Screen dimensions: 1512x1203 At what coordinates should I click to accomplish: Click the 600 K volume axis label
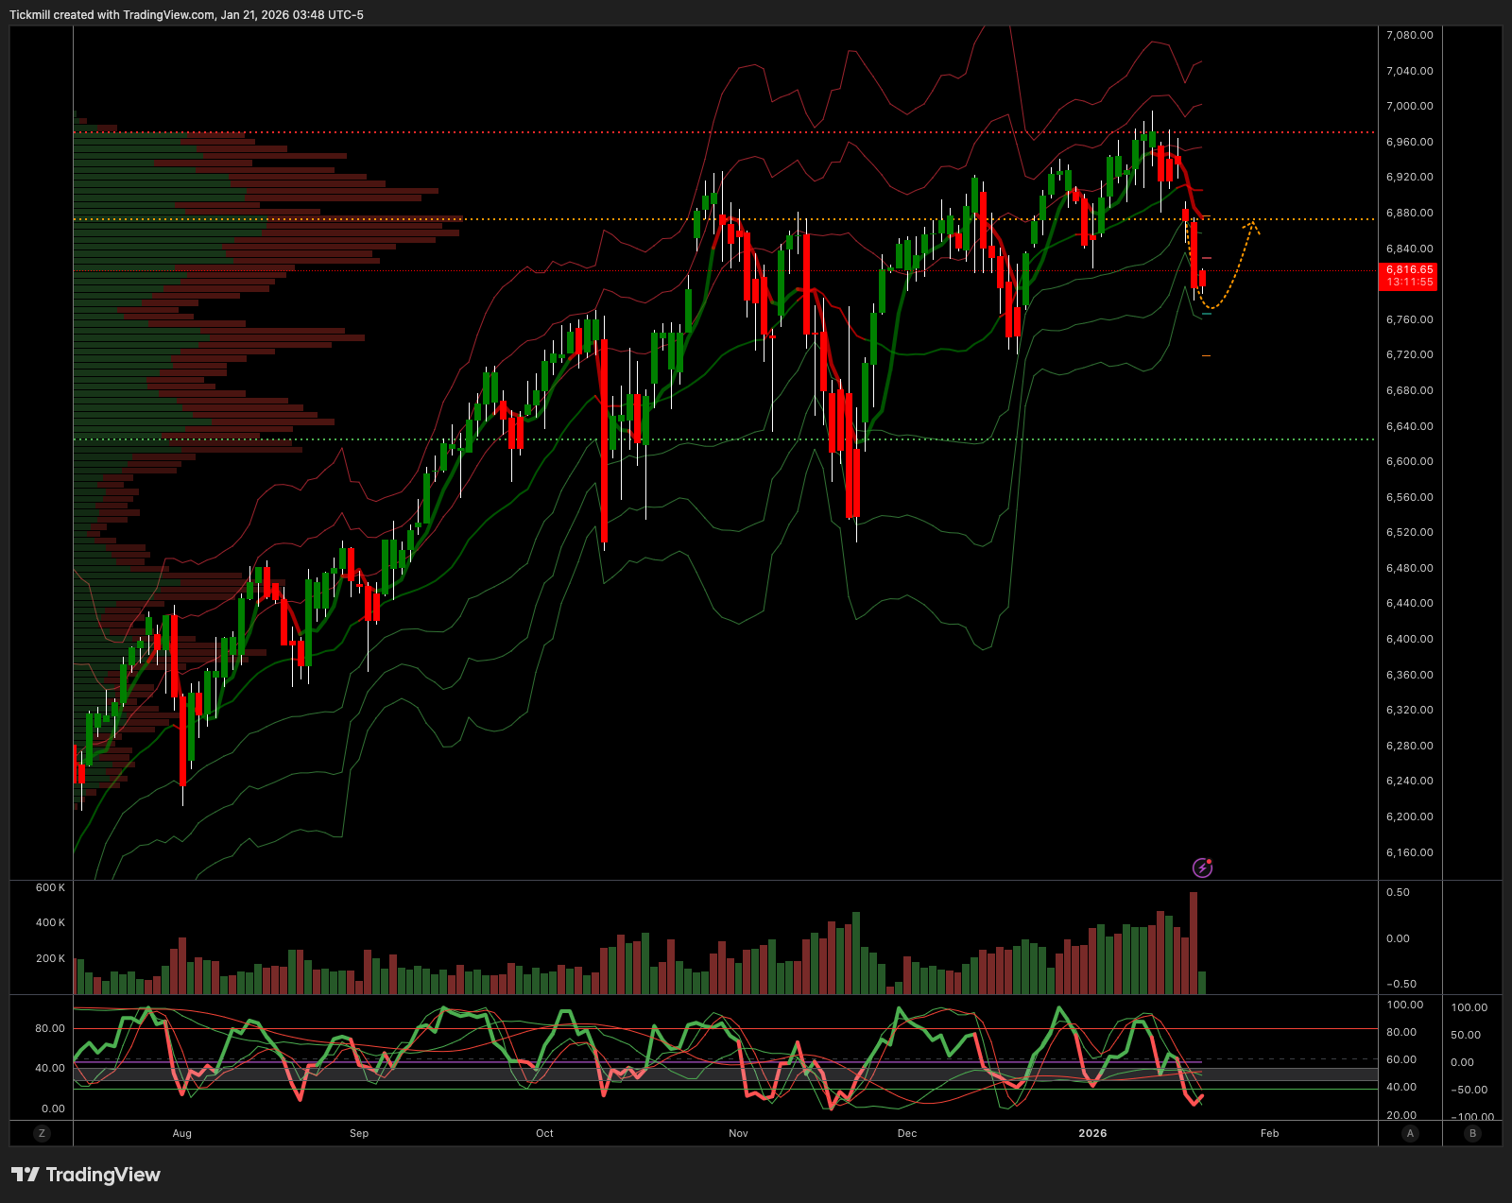(50, 887)
